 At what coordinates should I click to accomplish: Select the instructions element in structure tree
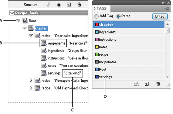(x=56, y=58)
